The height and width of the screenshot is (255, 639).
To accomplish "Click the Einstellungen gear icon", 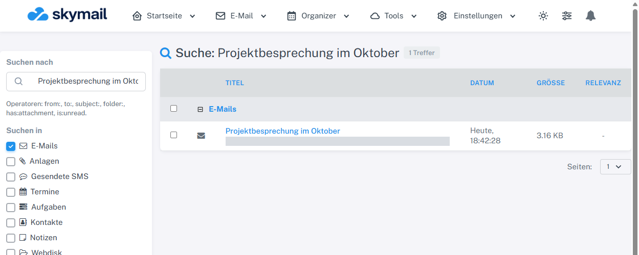I will coord(442,16).
